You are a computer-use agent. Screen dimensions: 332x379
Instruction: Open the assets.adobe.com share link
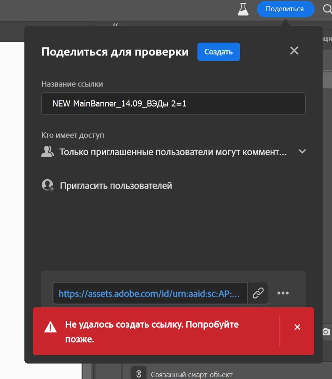150,294
